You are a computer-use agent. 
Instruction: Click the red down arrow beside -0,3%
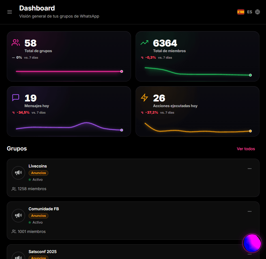pos(142,58)
